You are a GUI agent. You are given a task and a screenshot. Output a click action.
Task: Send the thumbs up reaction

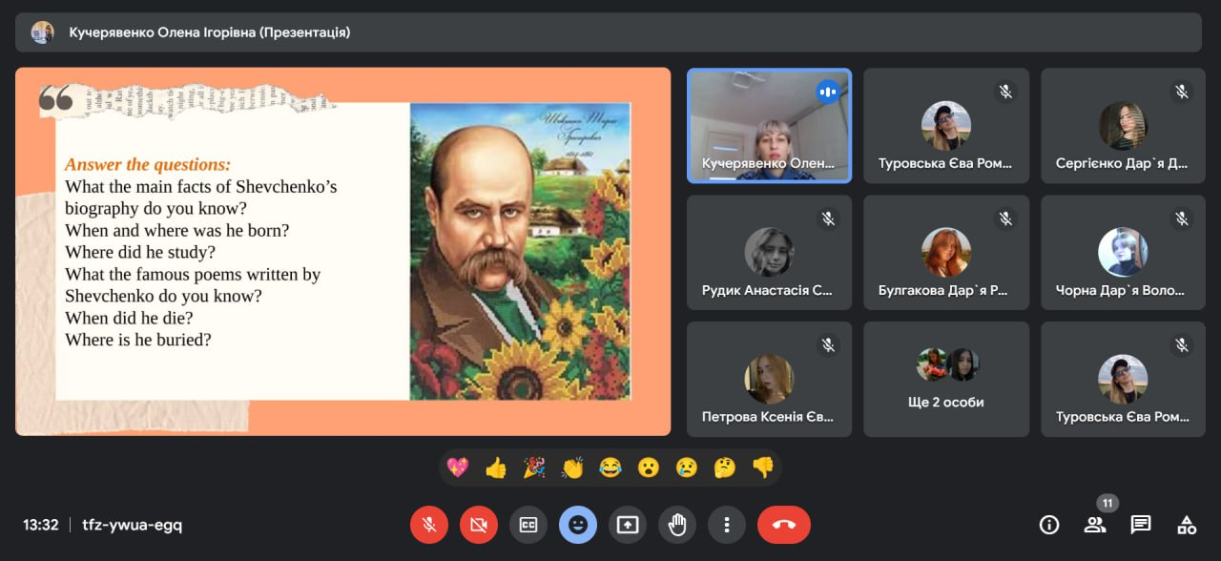click(496, 467)
